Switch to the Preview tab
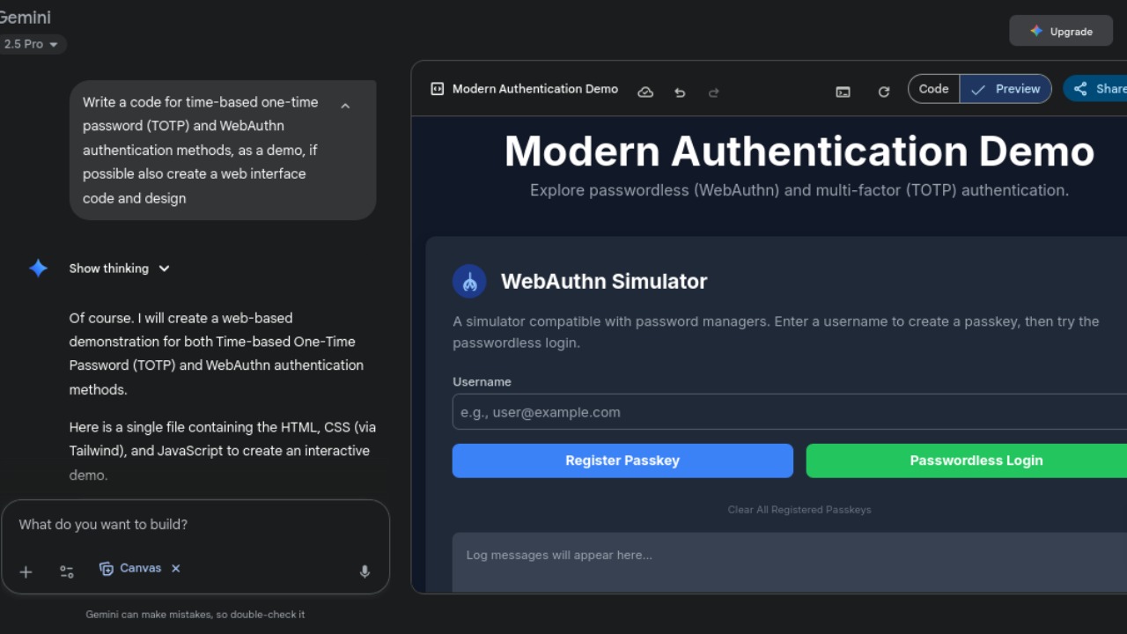1127x634 pixels. (x=1006, y=89)
